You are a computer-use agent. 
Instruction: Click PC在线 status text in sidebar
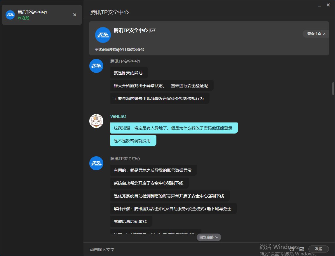(24, 18)
